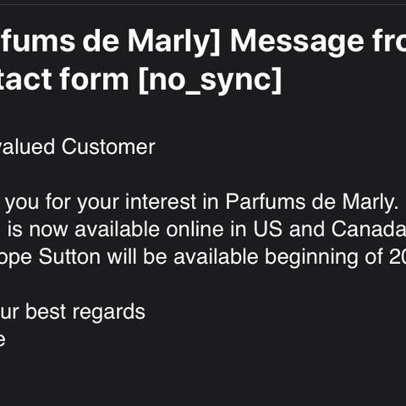Screen dimensions: 406x406
Task: Click the word "interest" in the body
Action: click(x=161, y=202)
